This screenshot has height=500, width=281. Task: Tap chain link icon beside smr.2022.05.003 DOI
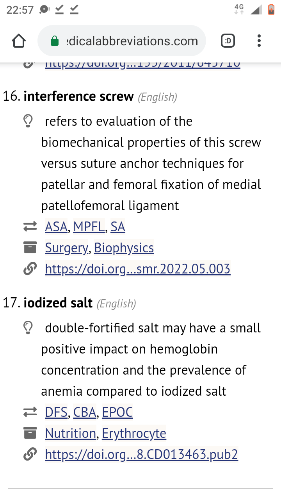click(30, 269)
